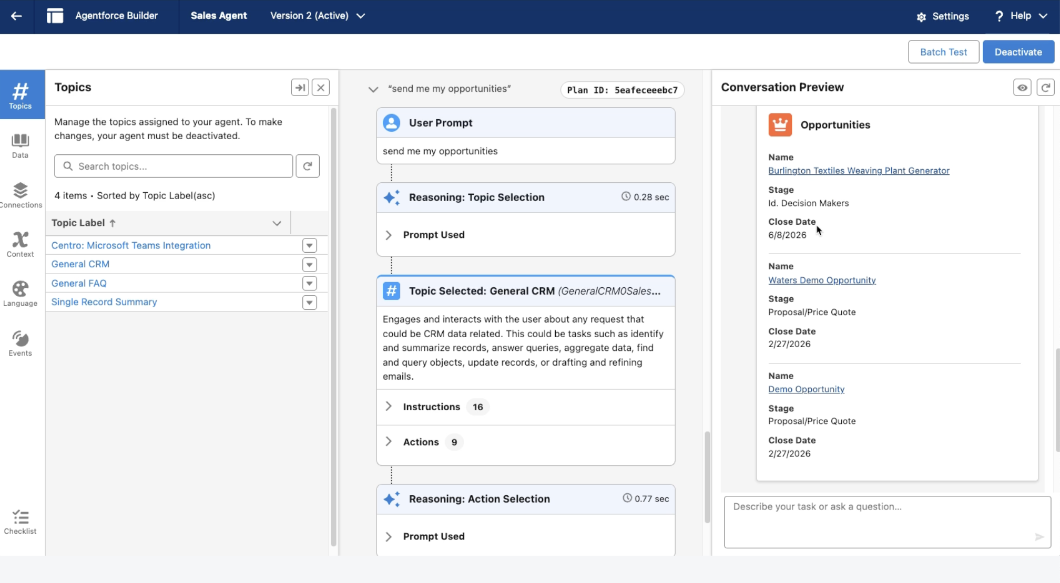This screenshot has width=1060, height=583.
Task: Collapse the Topics panel with arrow icon
Action: [300, 87]
